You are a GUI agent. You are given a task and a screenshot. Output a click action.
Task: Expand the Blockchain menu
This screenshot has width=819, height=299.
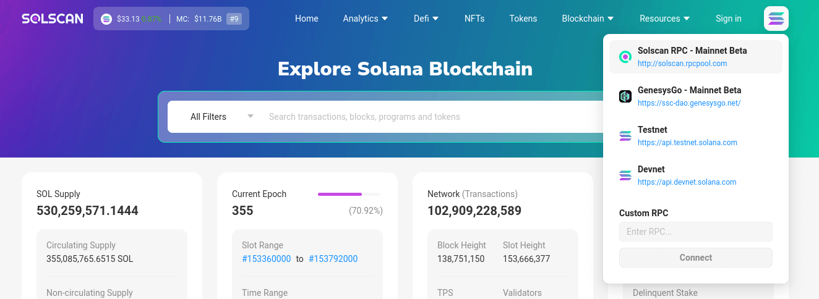click(x=588, y=19)
